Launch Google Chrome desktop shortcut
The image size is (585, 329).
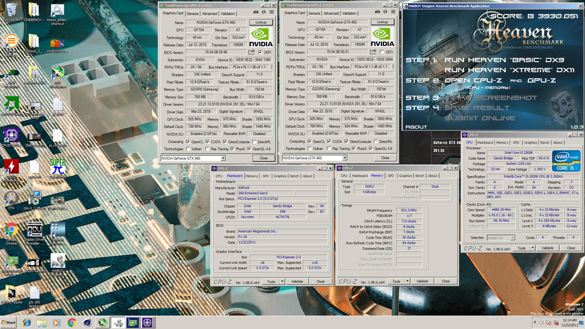tap(11, 234)
